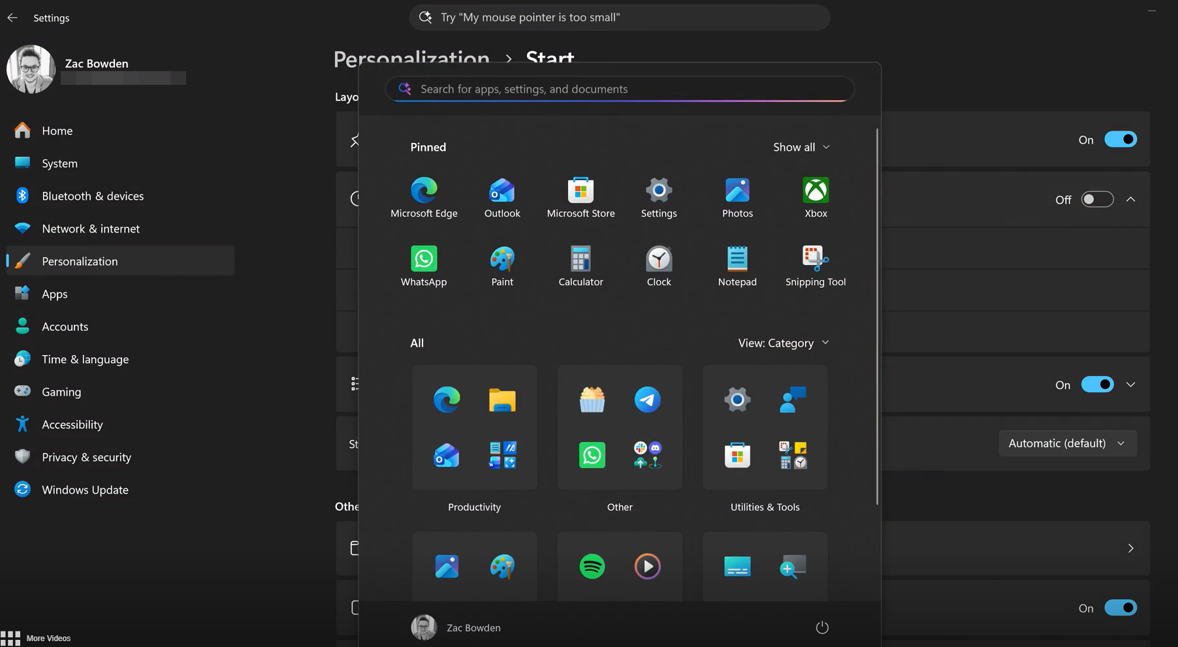1178x647 pixels.
Task: Open the Media Player app icon
Action: 647,566
